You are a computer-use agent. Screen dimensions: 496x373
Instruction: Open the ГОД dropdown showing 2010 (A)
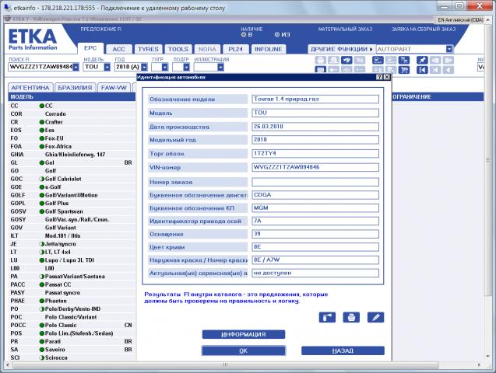pos(144,67)
